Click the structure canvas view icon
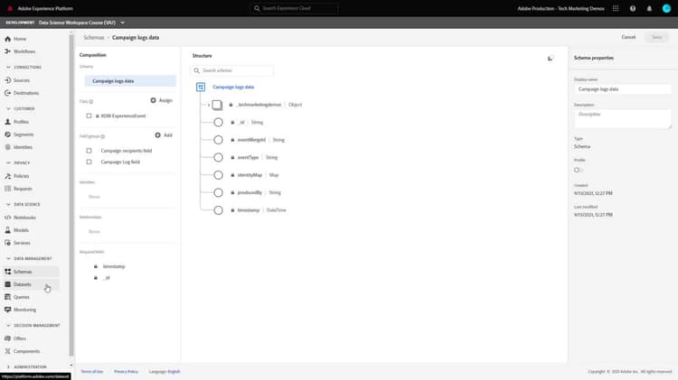Screen dimensions: 678x380 [x=550, y=58]
